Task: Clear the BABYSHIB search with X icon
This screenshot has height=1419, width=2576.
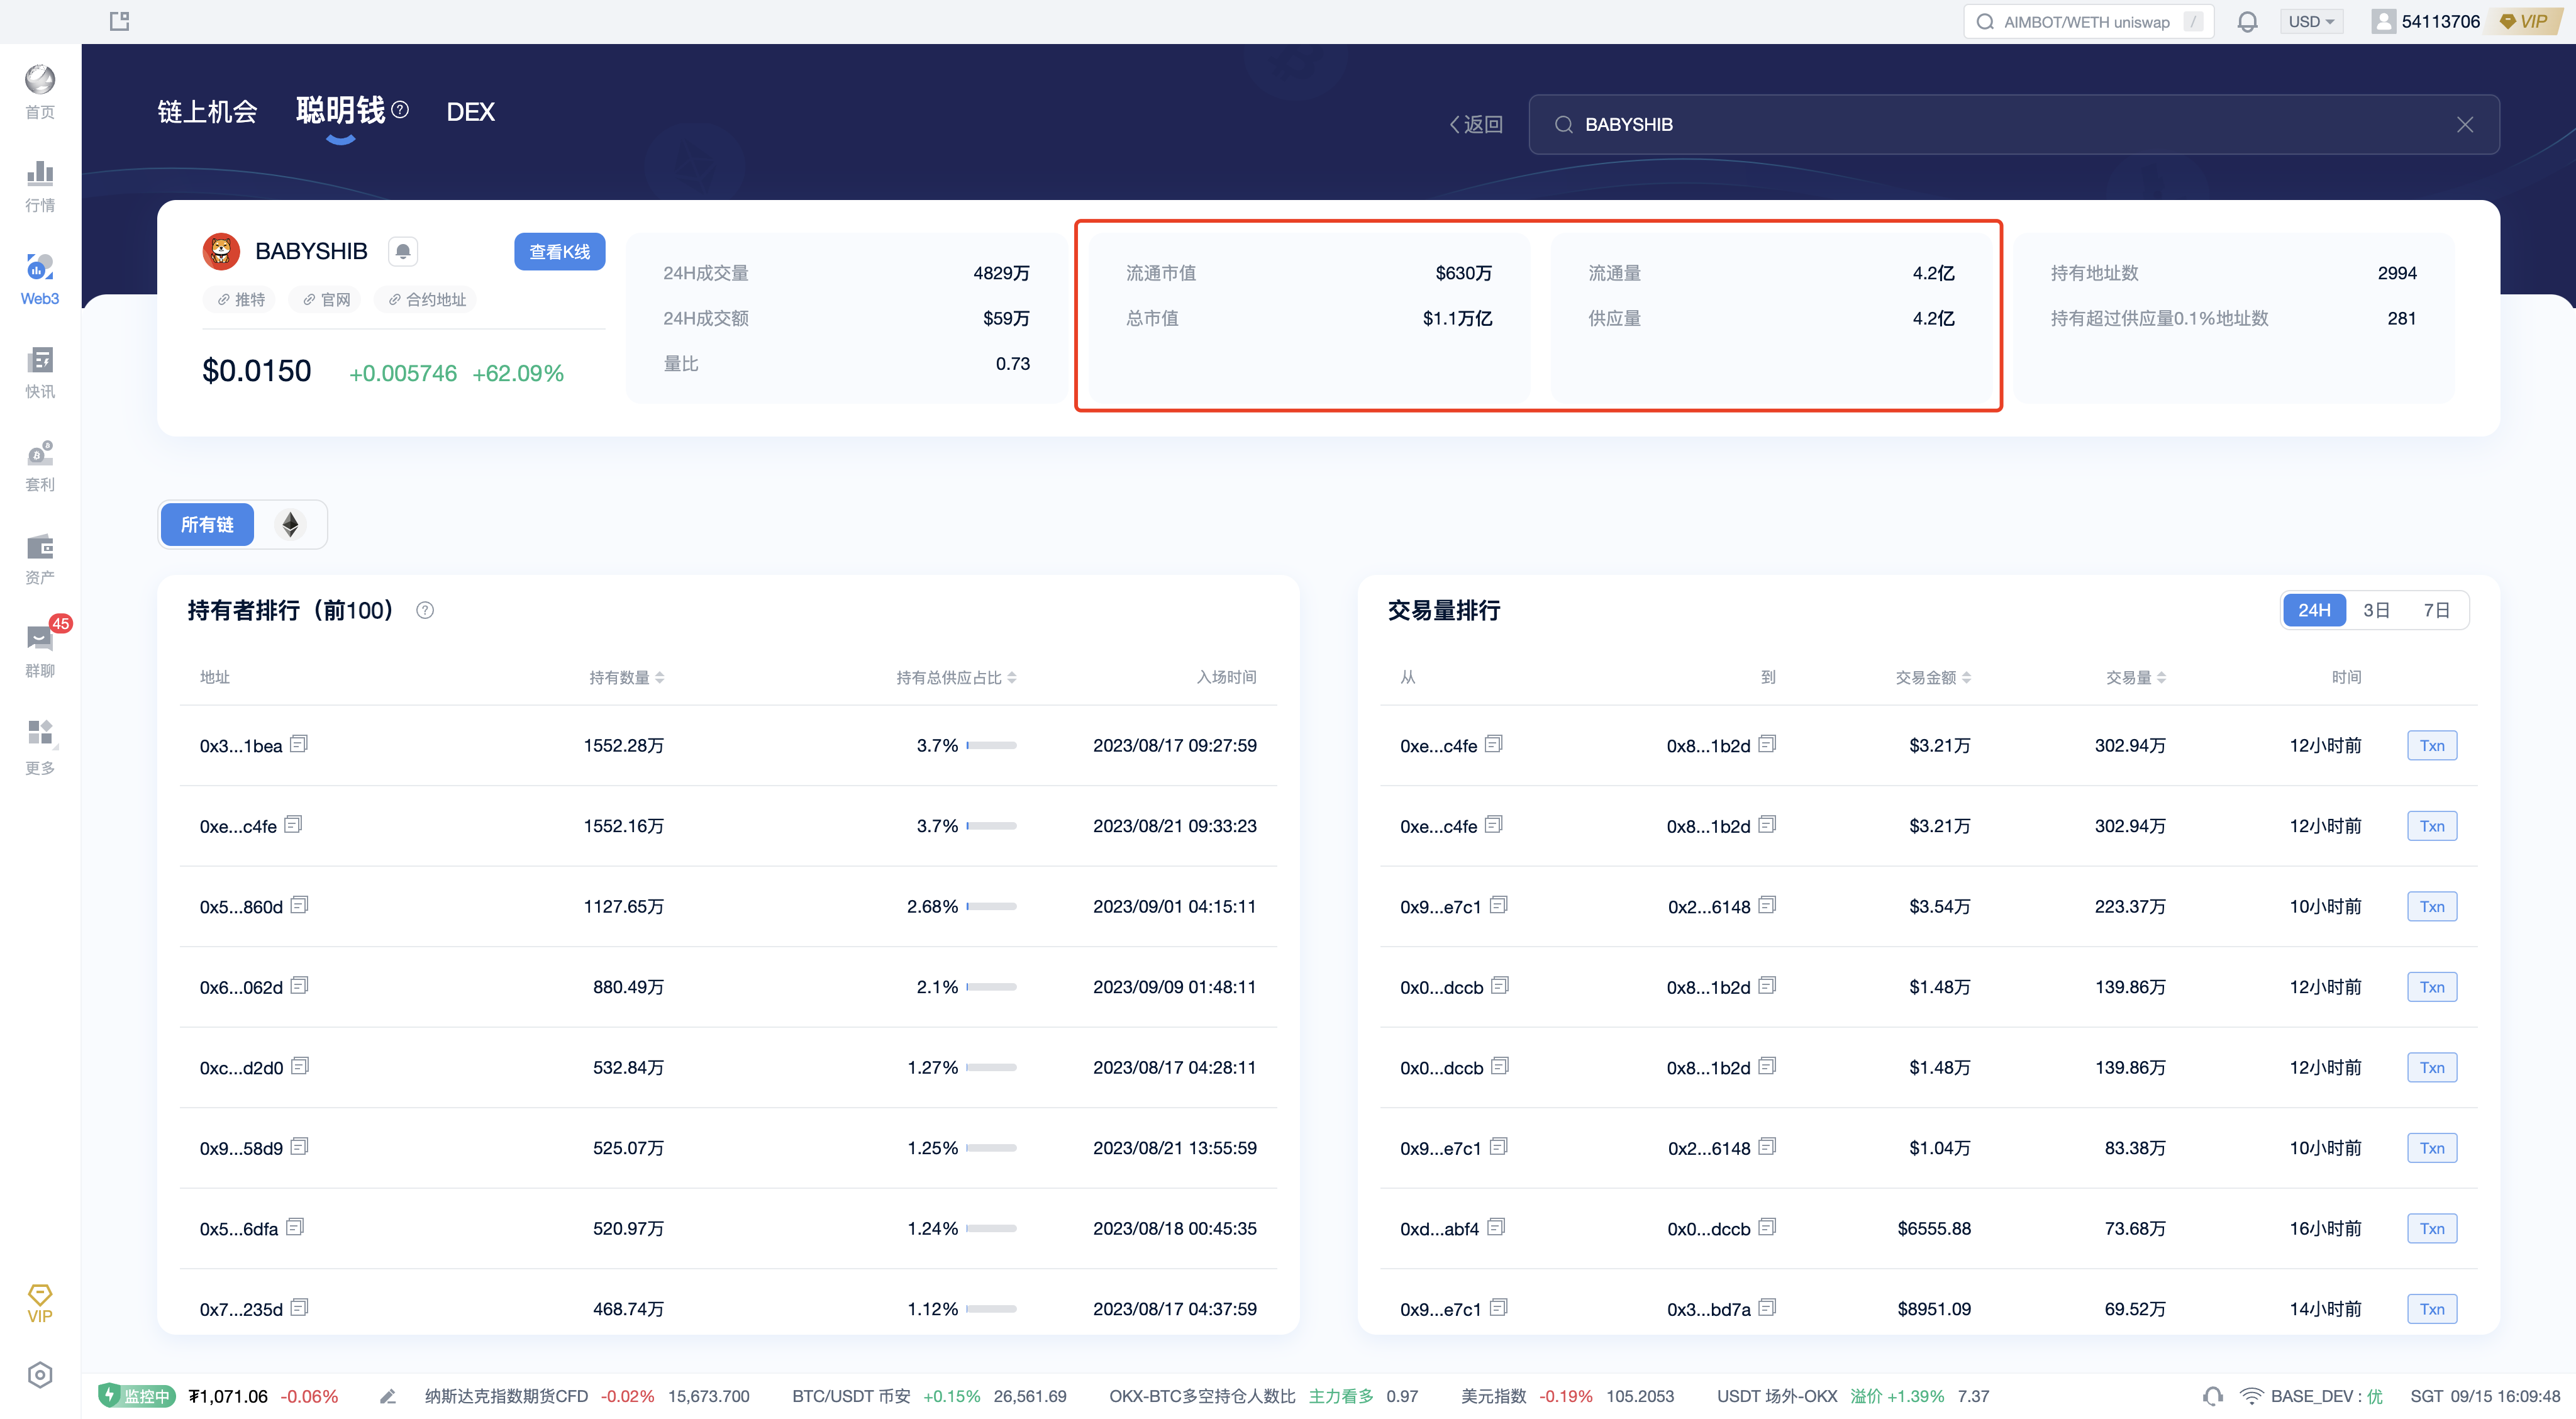Action: (2464, 124)
